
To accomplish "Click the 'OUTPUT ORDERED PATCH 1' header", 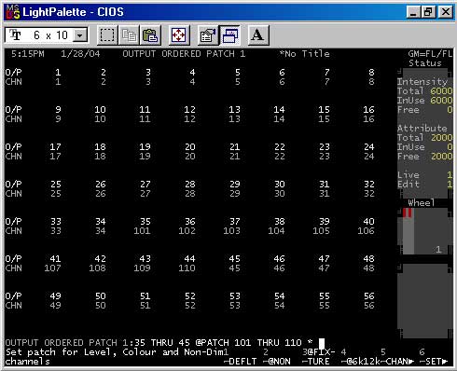I will pos(184,54).
